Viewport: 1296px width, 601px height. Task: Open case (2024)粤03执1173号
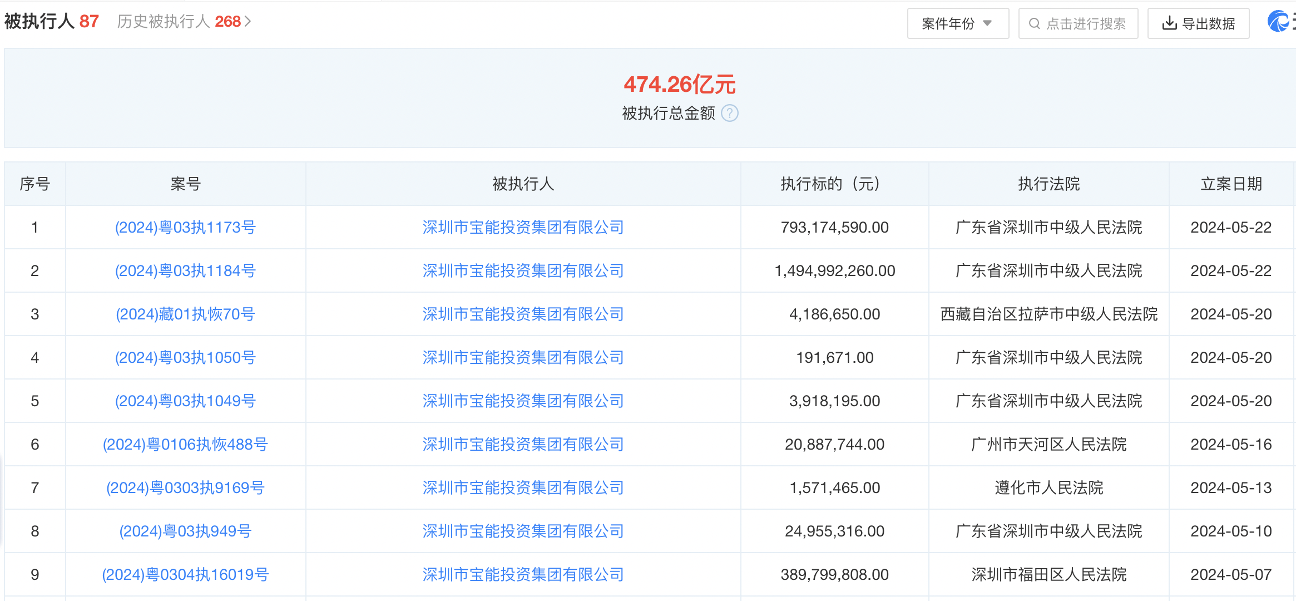pos(185,228)
